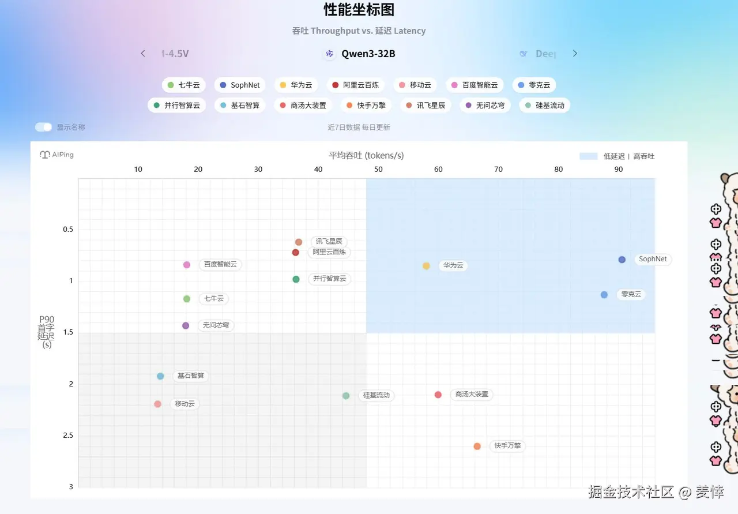Click the left chevron to view previous model
The image size is (738, 514).
pos(142,53)
